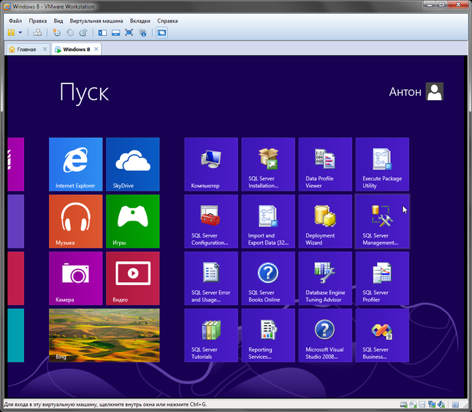Open Microsoft Visual Studio 2008 tile
The width and height of the screenshot is (472, 412).
click(x=325, y=335)
